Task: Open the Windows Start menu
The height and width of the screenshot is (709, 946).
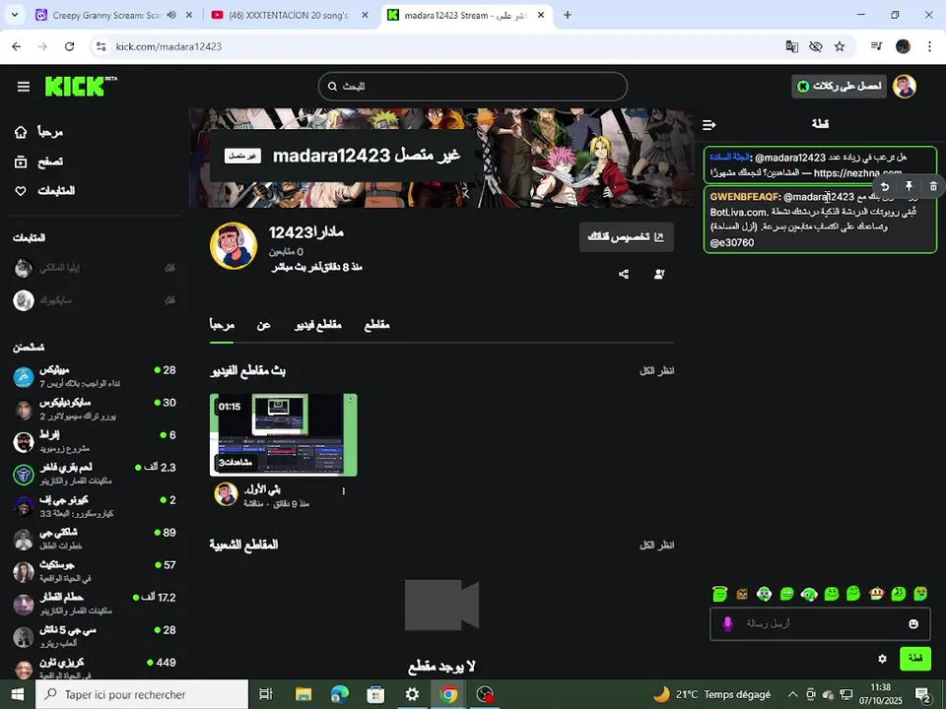Action: [17, 694]
